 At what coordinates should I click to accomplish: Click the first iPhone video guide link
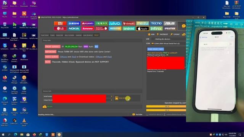(64, 57)
